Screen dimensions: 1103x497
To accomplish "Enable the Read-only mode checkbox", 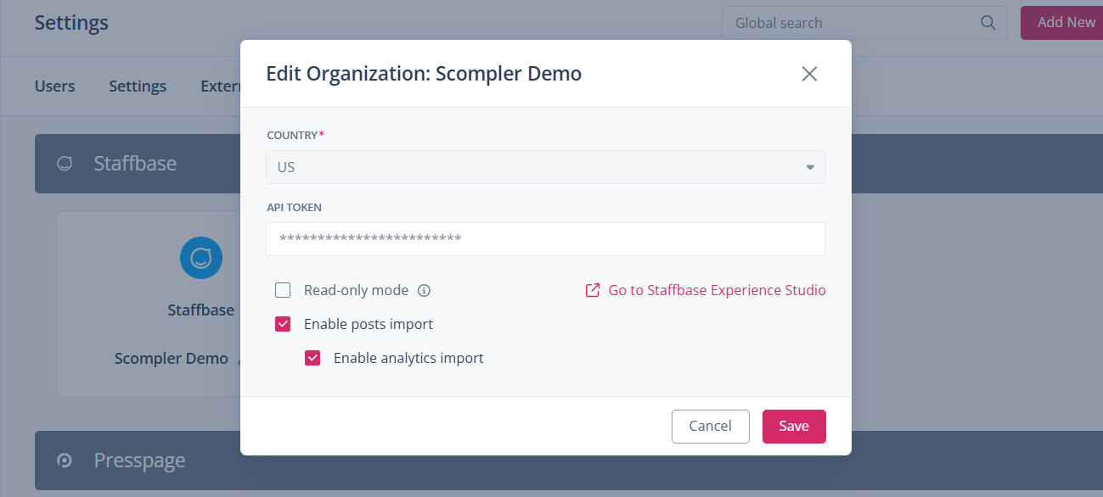I will (x=283, y=291).
